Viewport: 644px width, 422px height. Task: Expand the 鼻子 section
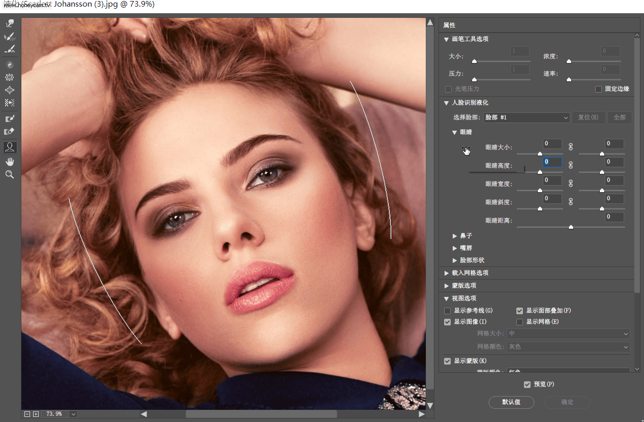(455, 236)
